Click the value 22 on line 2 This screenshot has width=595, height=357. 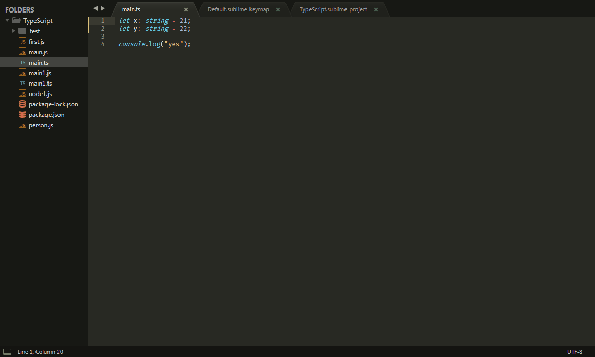183,29
